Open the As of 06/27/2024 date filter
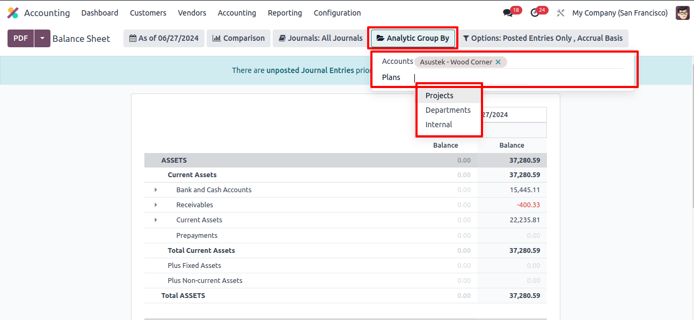The image size is (694, 320). [x=164, y=38]
